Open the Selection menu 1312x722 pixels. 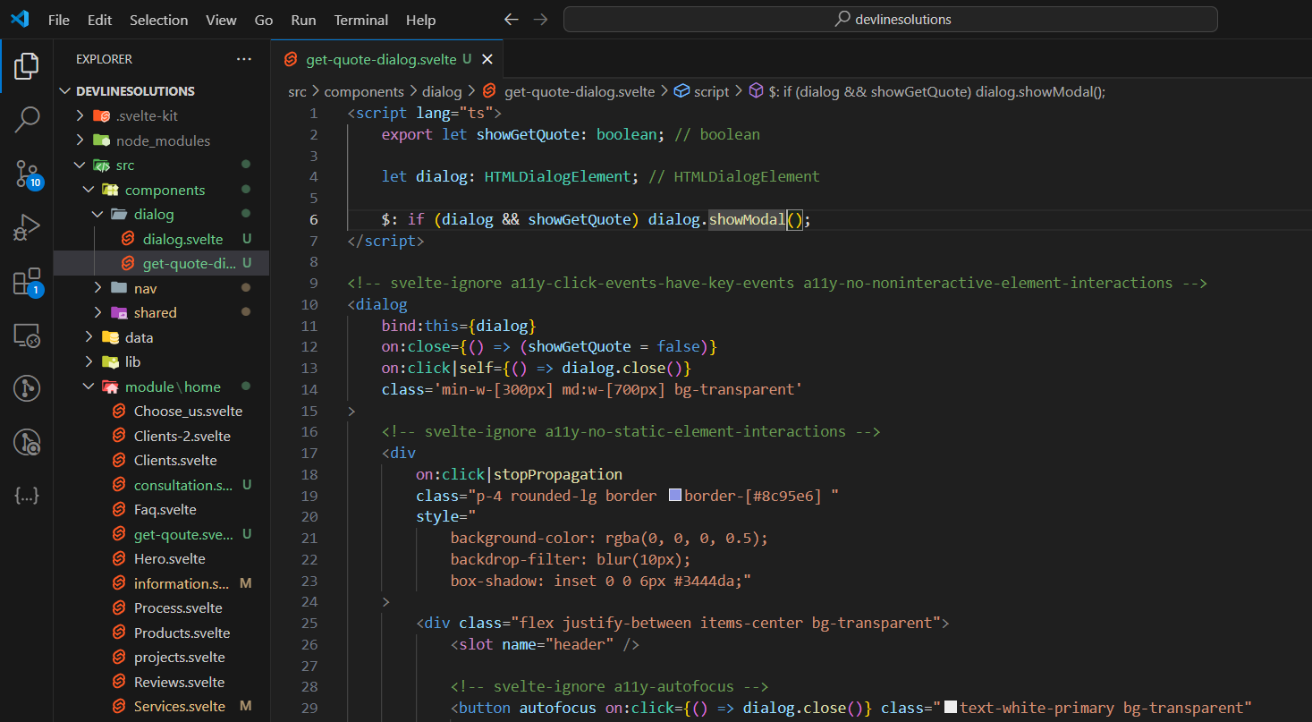point(158,20)
